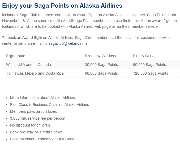This screenshot has height=144, width=180.
Task: Click the 'Flight route' column header
Action: tap(16, 56)
